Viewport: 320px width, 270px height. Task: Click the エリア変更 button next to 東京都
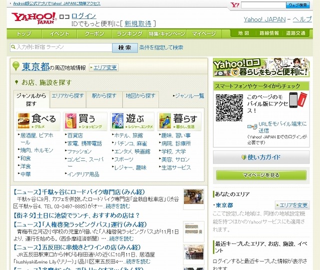point(103,67)
